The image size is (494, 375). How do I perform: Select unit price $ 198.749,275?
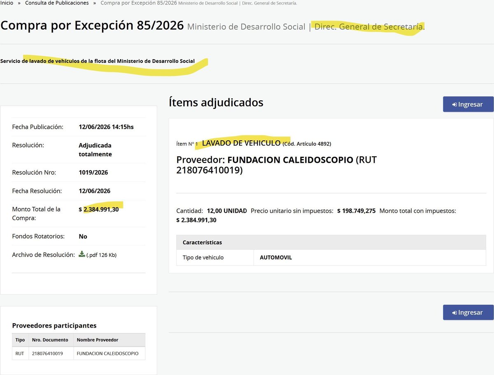(356, 211)
